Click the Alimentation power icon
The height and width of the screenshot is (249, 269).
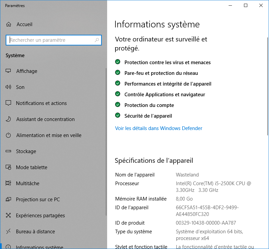point(8,135)
